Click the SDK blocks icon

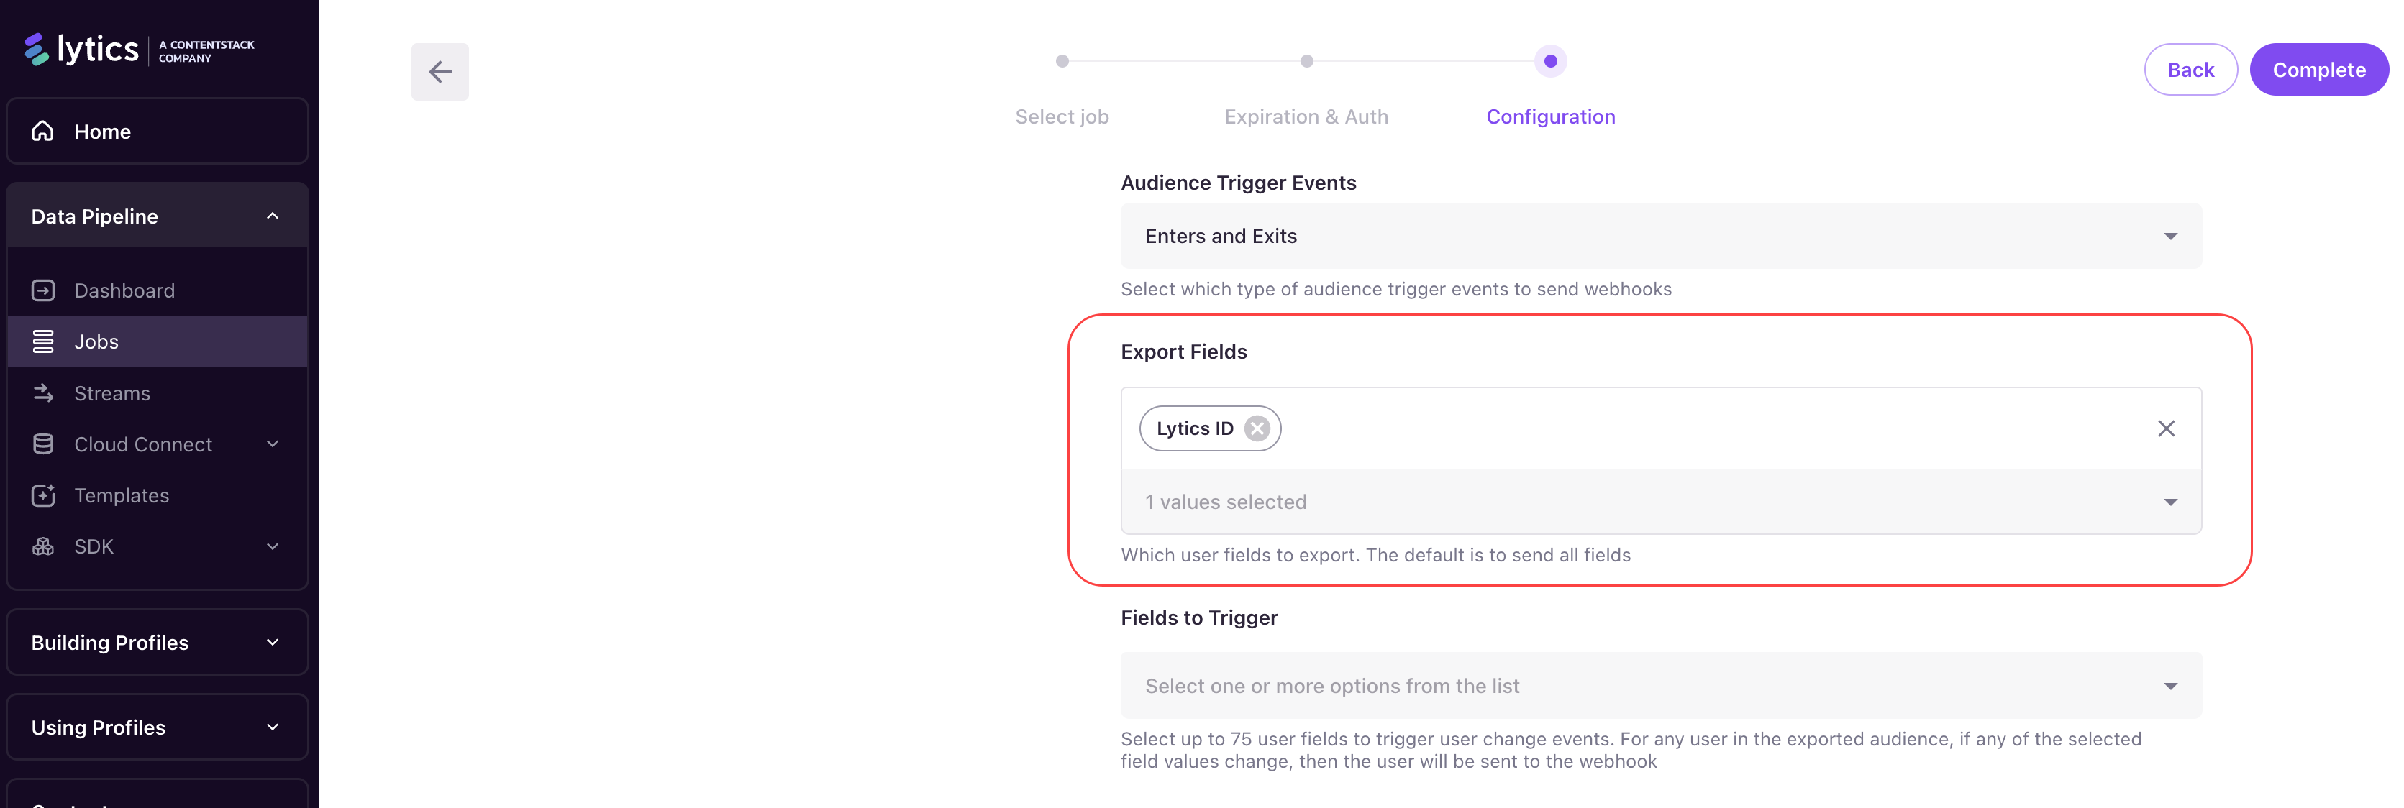tap(43, 547)
